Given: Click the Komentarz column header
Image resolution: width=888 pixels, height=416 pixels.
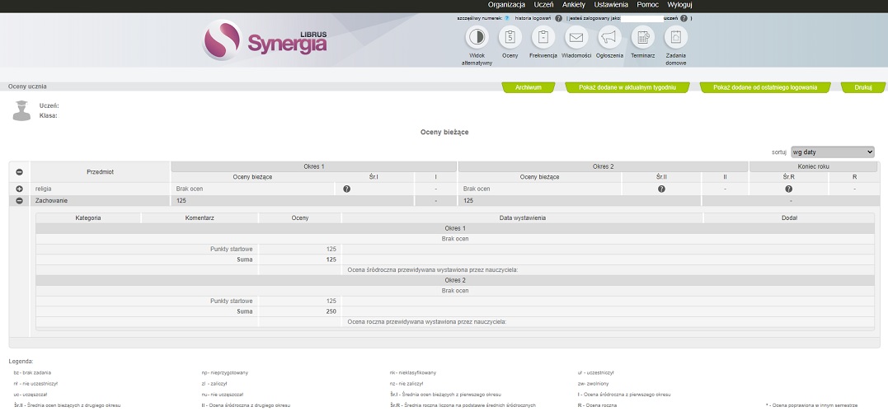Looking at the screenshot, I should [200, 218].
